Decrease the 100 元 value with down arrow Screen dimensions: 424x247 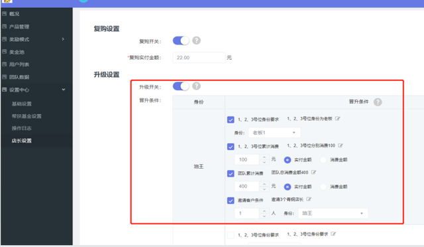coord(264,162)
